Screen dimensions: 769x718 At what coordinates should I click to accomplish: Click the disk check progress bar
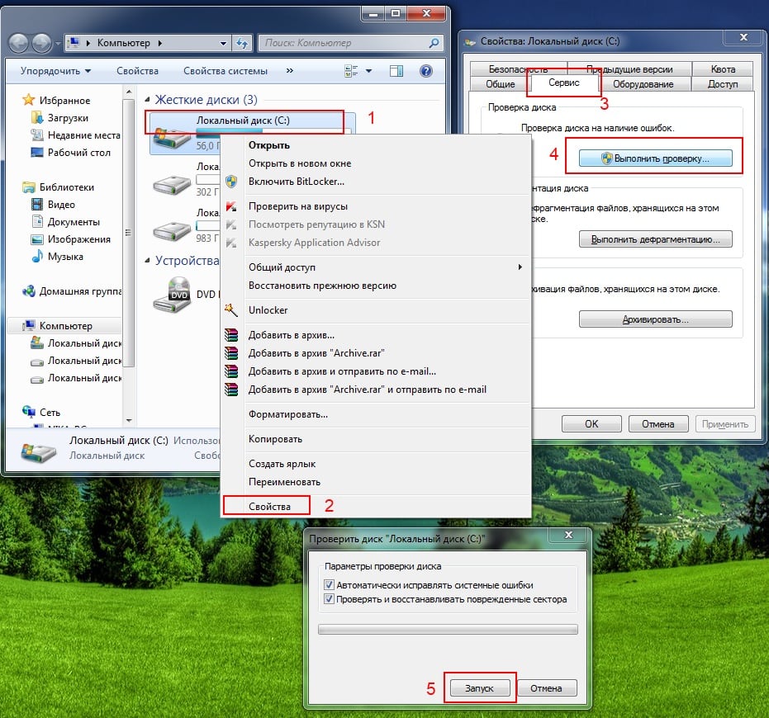point(448,629)
